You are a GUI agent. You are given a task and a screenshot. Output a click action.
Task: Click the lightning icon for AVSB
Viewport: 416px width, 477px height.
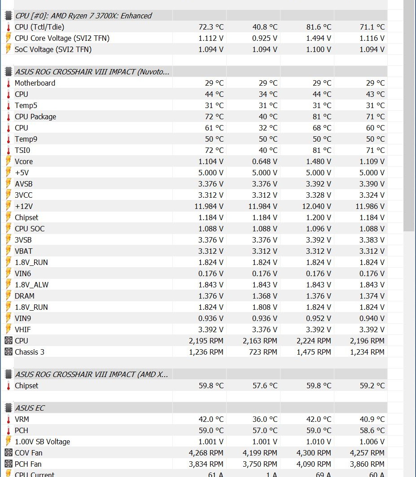point(9,184)
